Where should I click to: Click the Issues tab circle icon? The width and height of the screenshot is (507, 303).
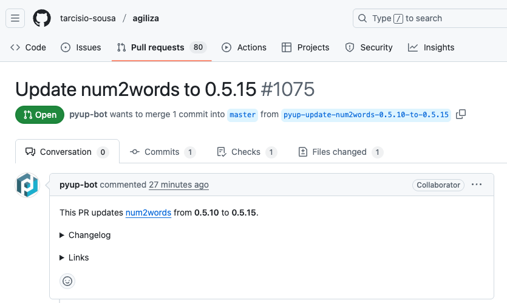[66, 47]
